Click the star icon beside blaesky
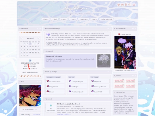The height and width of the screenshot is (116, 155). [x=22, y=115]
